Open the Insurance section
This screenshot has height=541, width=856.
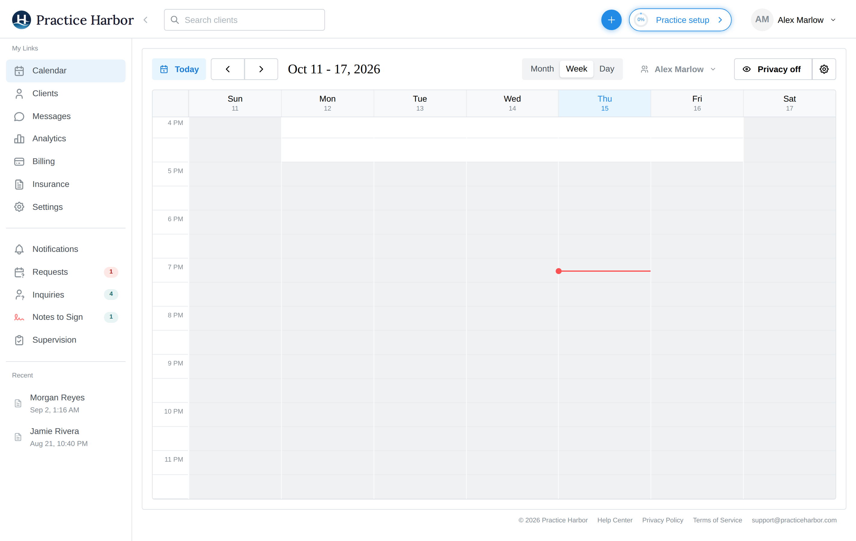pyautogui.click(x=66, y=184)
